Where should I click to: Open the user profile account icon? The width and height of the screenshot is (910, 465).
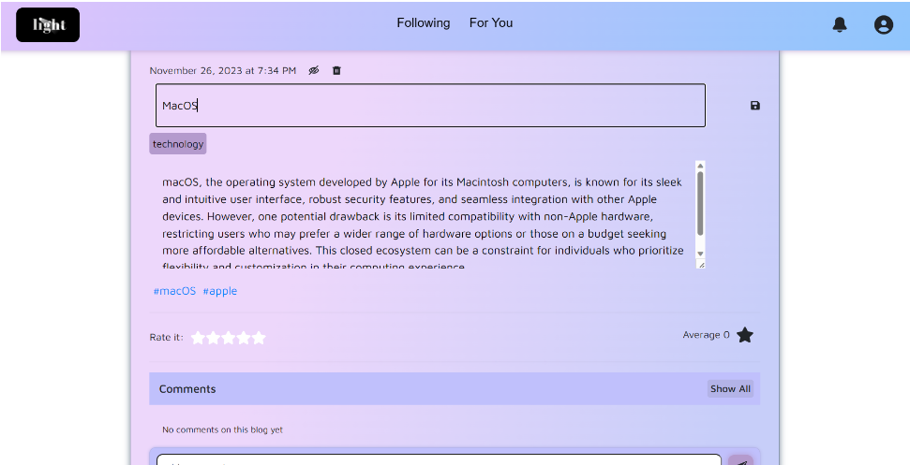coord(884,24)
